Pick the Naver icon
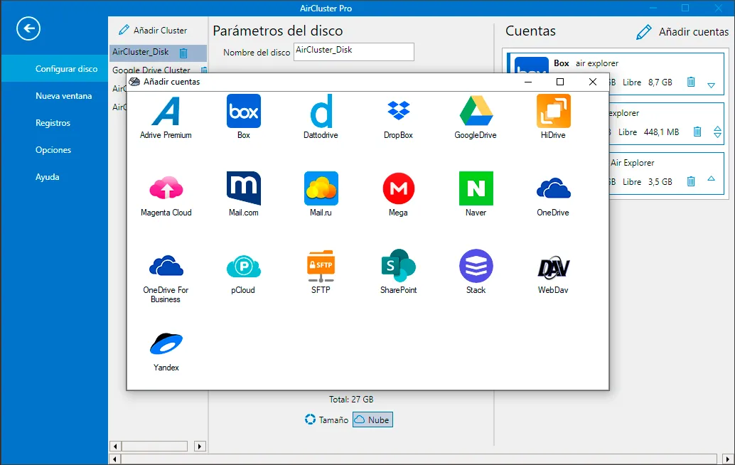735x465 pixels. 476,188
